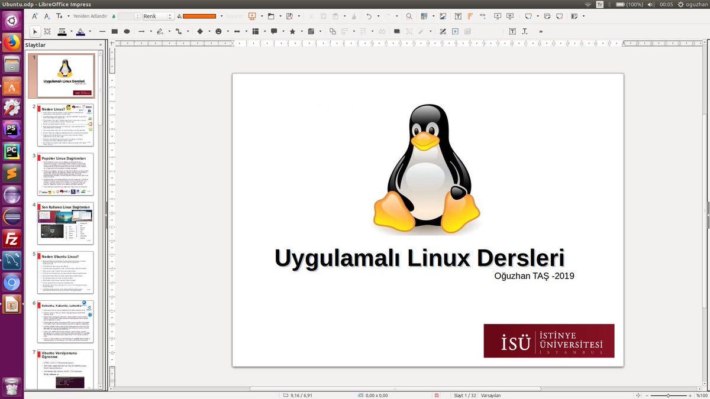The width and height of the screenshot is (710, 399).
Task: Open the orange fill color dropdown arrow
Action: [x=221, y=16]
